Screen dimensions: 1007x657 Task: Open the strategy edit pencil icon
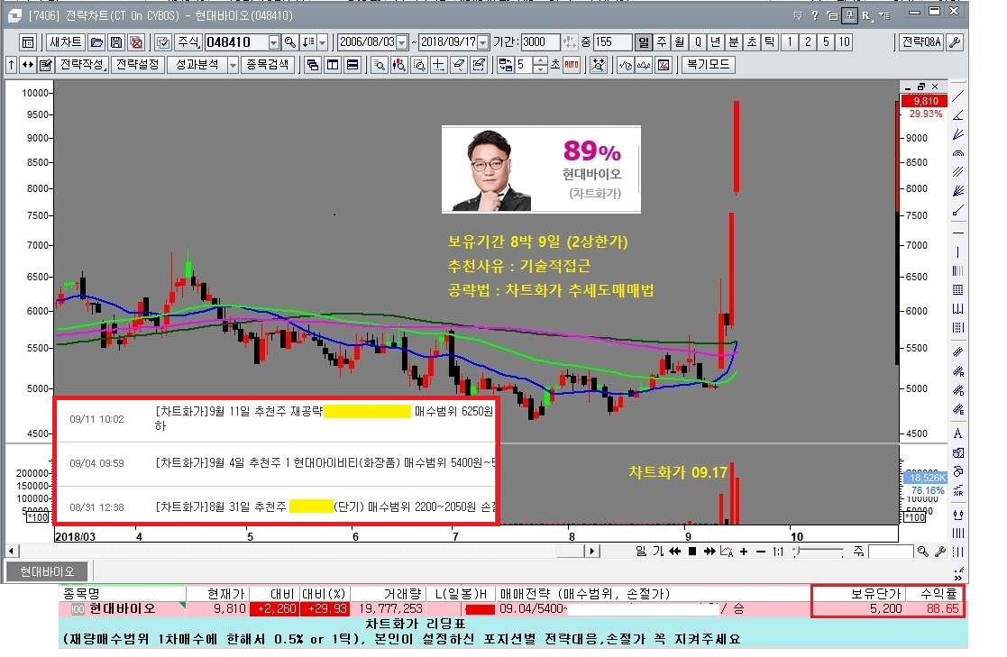pos(46,65)
